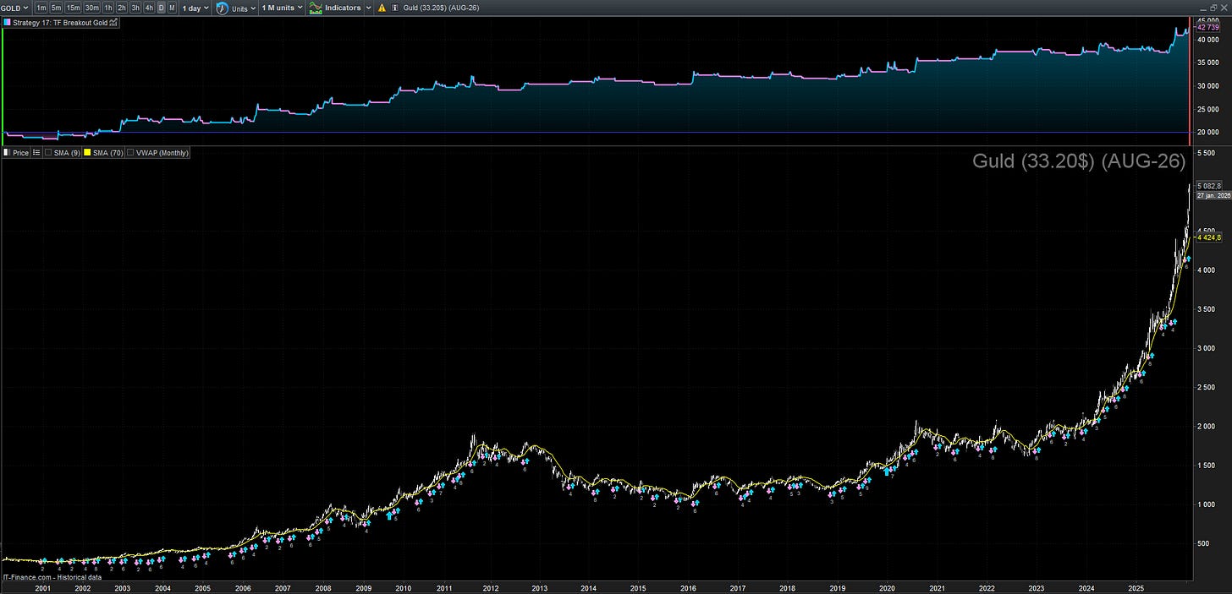Select the 5m timeframe button
The height and width of the screenshot is (594, 1232).
[x=56, y=8]
